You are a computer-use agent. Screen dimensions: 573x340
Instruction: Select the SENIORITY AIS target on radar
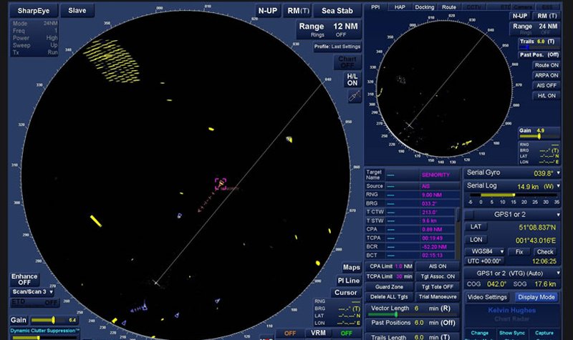coord(220,184)
